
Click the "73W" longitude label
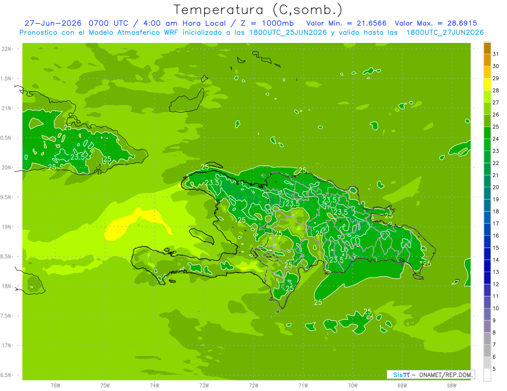tap(204, 386)
